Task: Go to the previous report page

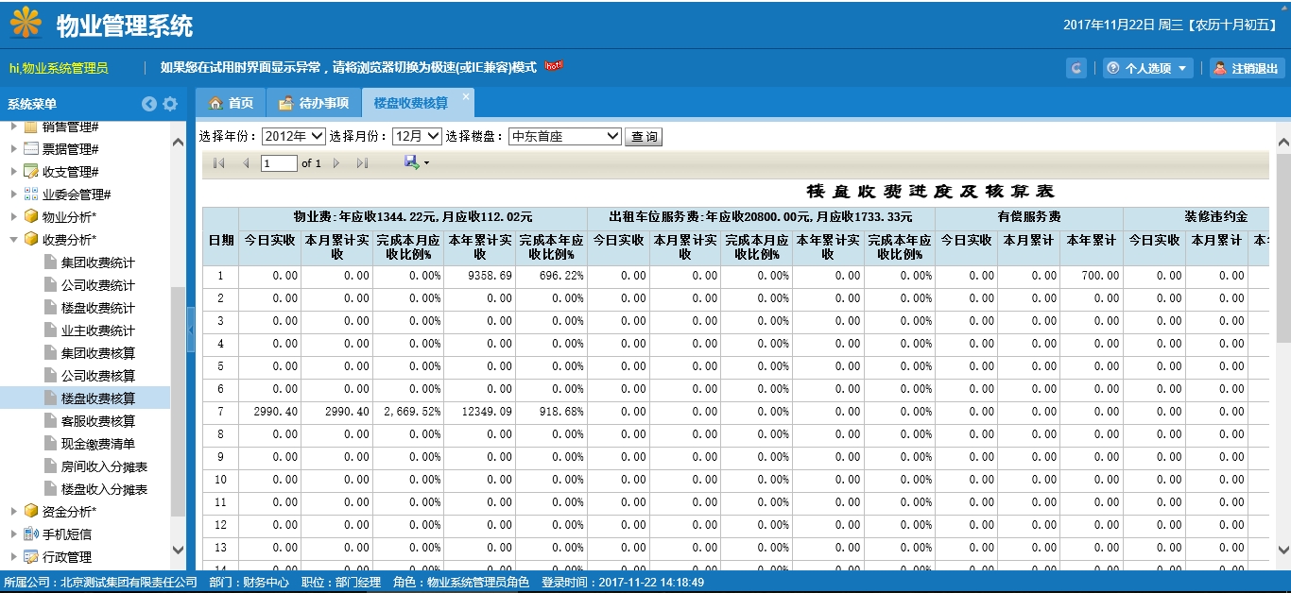Action: 246,163
